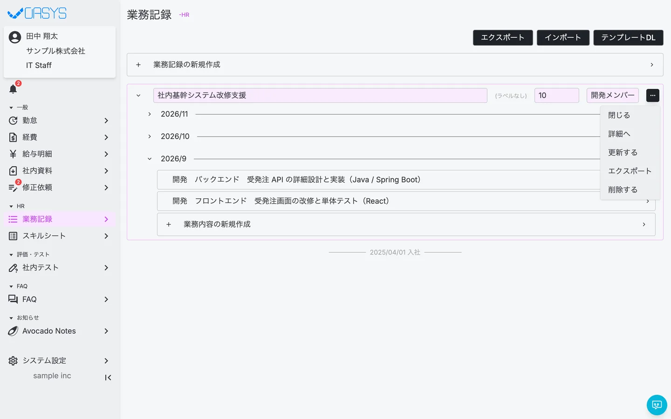Click the システム設定 gear icon
The image size is (671, 419).
pyautogui.click(x=13, y=361)
